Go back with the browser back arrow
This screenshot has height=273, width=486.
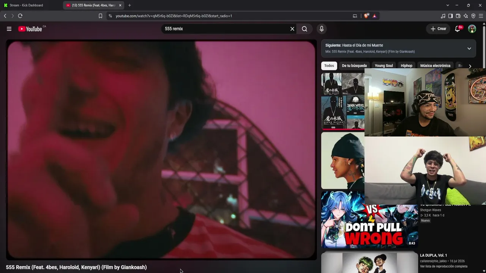tap(5, 16)
